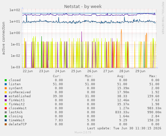Click the 'active connection' y-axis label
The image size is (166, 136).
coord(4,38)
